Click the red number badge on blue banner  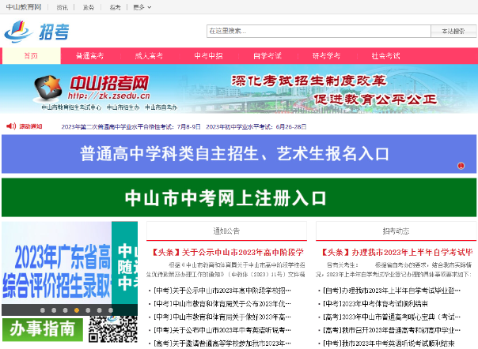tap(461, 166)
